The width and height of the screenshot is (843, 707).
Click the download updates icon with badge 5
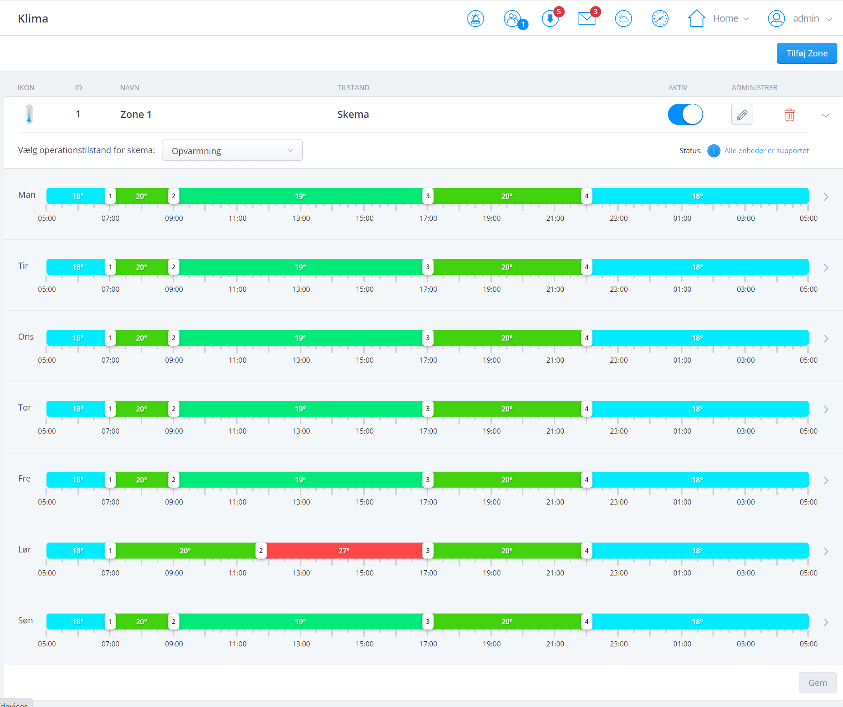pos(550,19)
